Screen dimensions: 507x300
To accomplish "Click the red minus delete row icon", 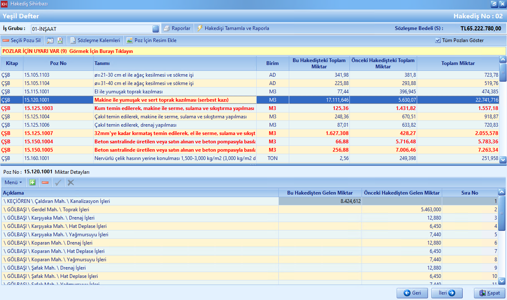I will coord(45,182).
